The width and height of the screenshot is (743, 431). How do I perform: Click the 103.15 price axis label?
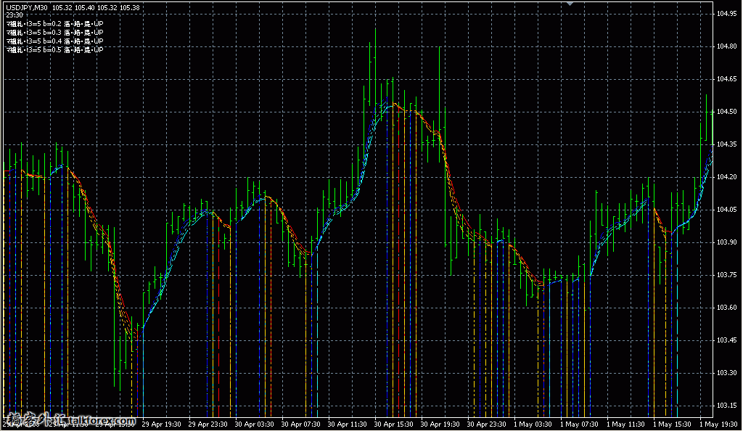pyautogui.click(x=727, y=406)
